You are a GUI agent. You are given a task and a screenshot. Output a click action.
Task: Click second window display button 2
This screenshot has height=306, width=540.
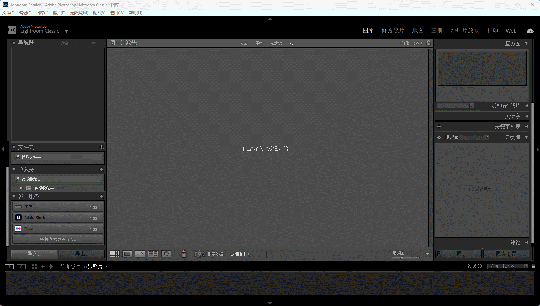click(x=21, y=267)
